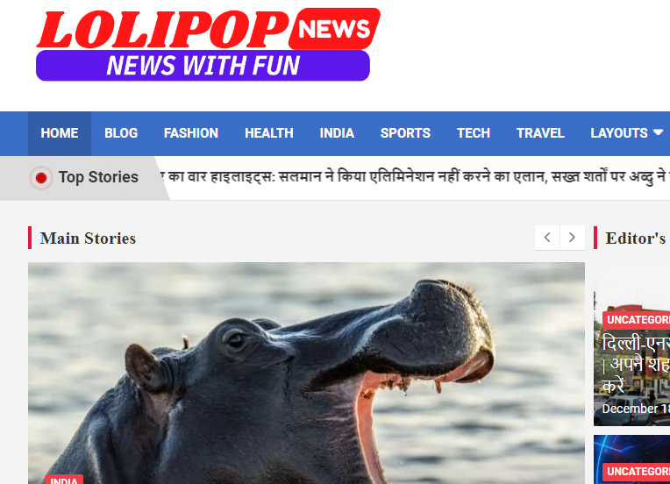Open the Travel section
Viewport: 670px width, 484px height.
point(540,133)
